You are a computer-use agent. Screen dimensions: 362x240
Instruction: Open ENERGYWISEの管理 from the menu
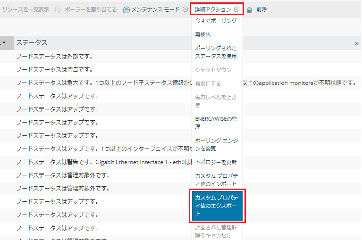pyautogui.click(x=217, y=123)
